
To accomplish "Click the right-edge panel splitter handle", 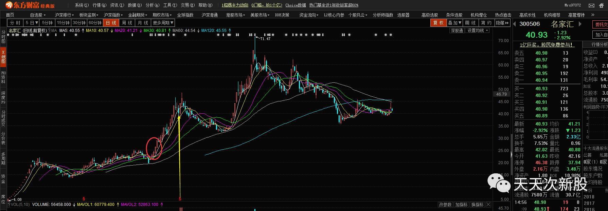I will (512, 155).
